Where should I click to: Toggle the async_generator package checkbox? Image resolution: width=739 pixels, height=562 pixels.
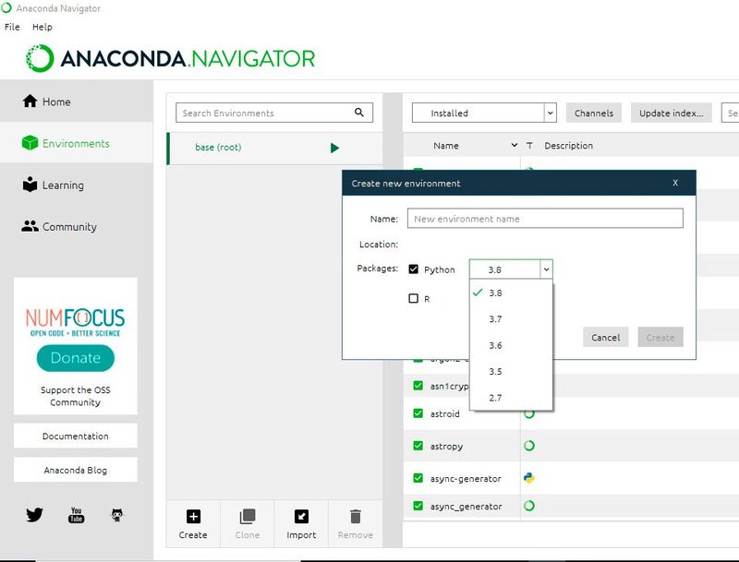(418, 506)
